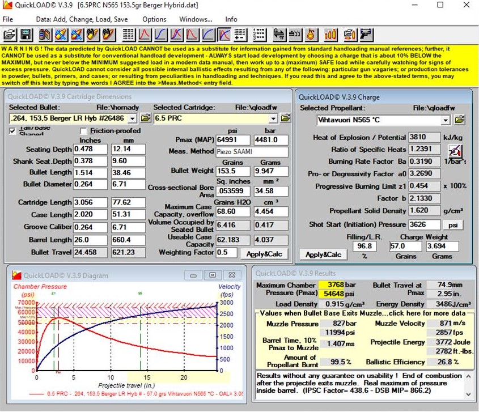The width and height of the screenshot is (479, 412).
Task: Click the Seating Depth inches field 0.478
Action: coord(90,149)
